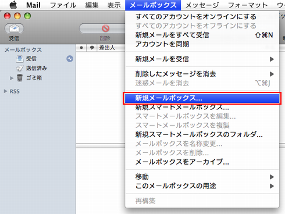This screenshot has height=214, width=285.
Task: Click the green zoom window button
Action: tap(27, 16)
